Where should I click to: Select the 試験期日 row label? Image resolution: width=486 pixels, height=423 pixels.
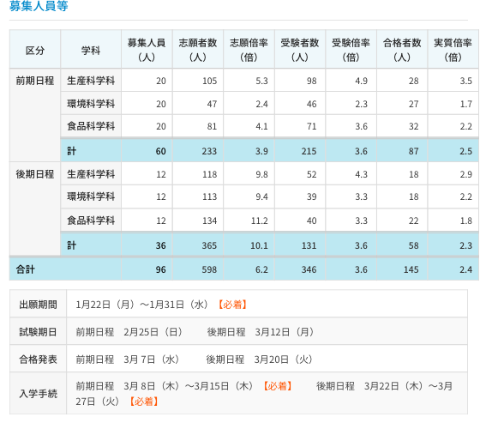tap(38, 332)
